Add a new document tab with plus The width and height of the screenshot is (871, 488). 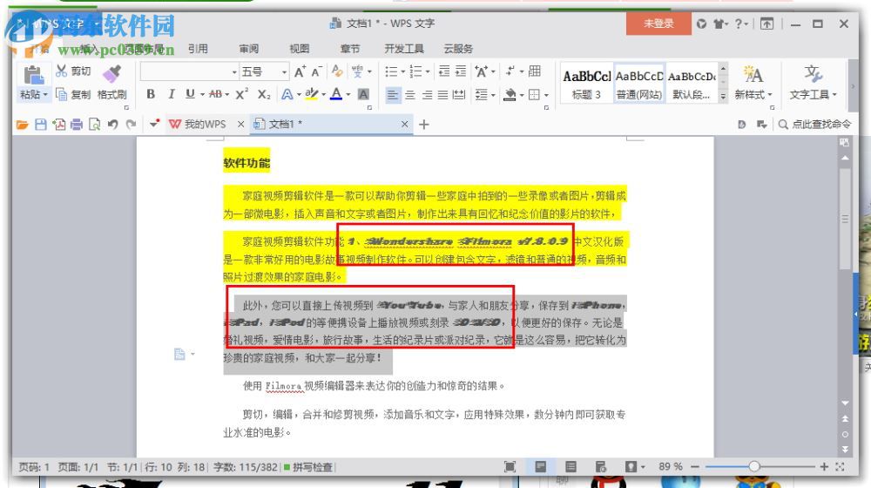coord(424,125)
